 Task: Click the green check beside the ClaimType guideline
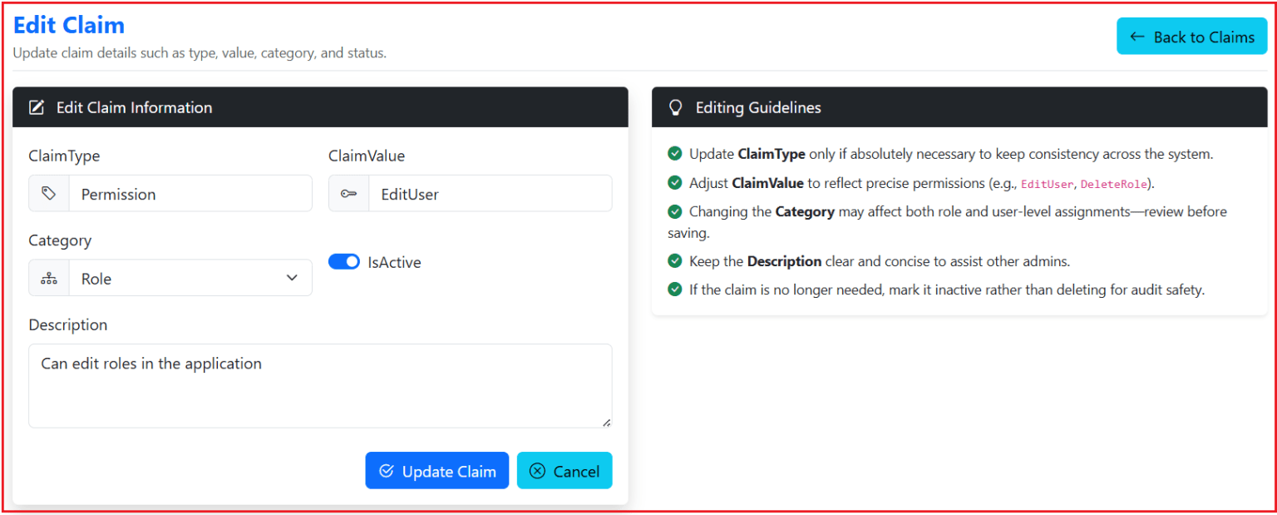click(674, 153)
